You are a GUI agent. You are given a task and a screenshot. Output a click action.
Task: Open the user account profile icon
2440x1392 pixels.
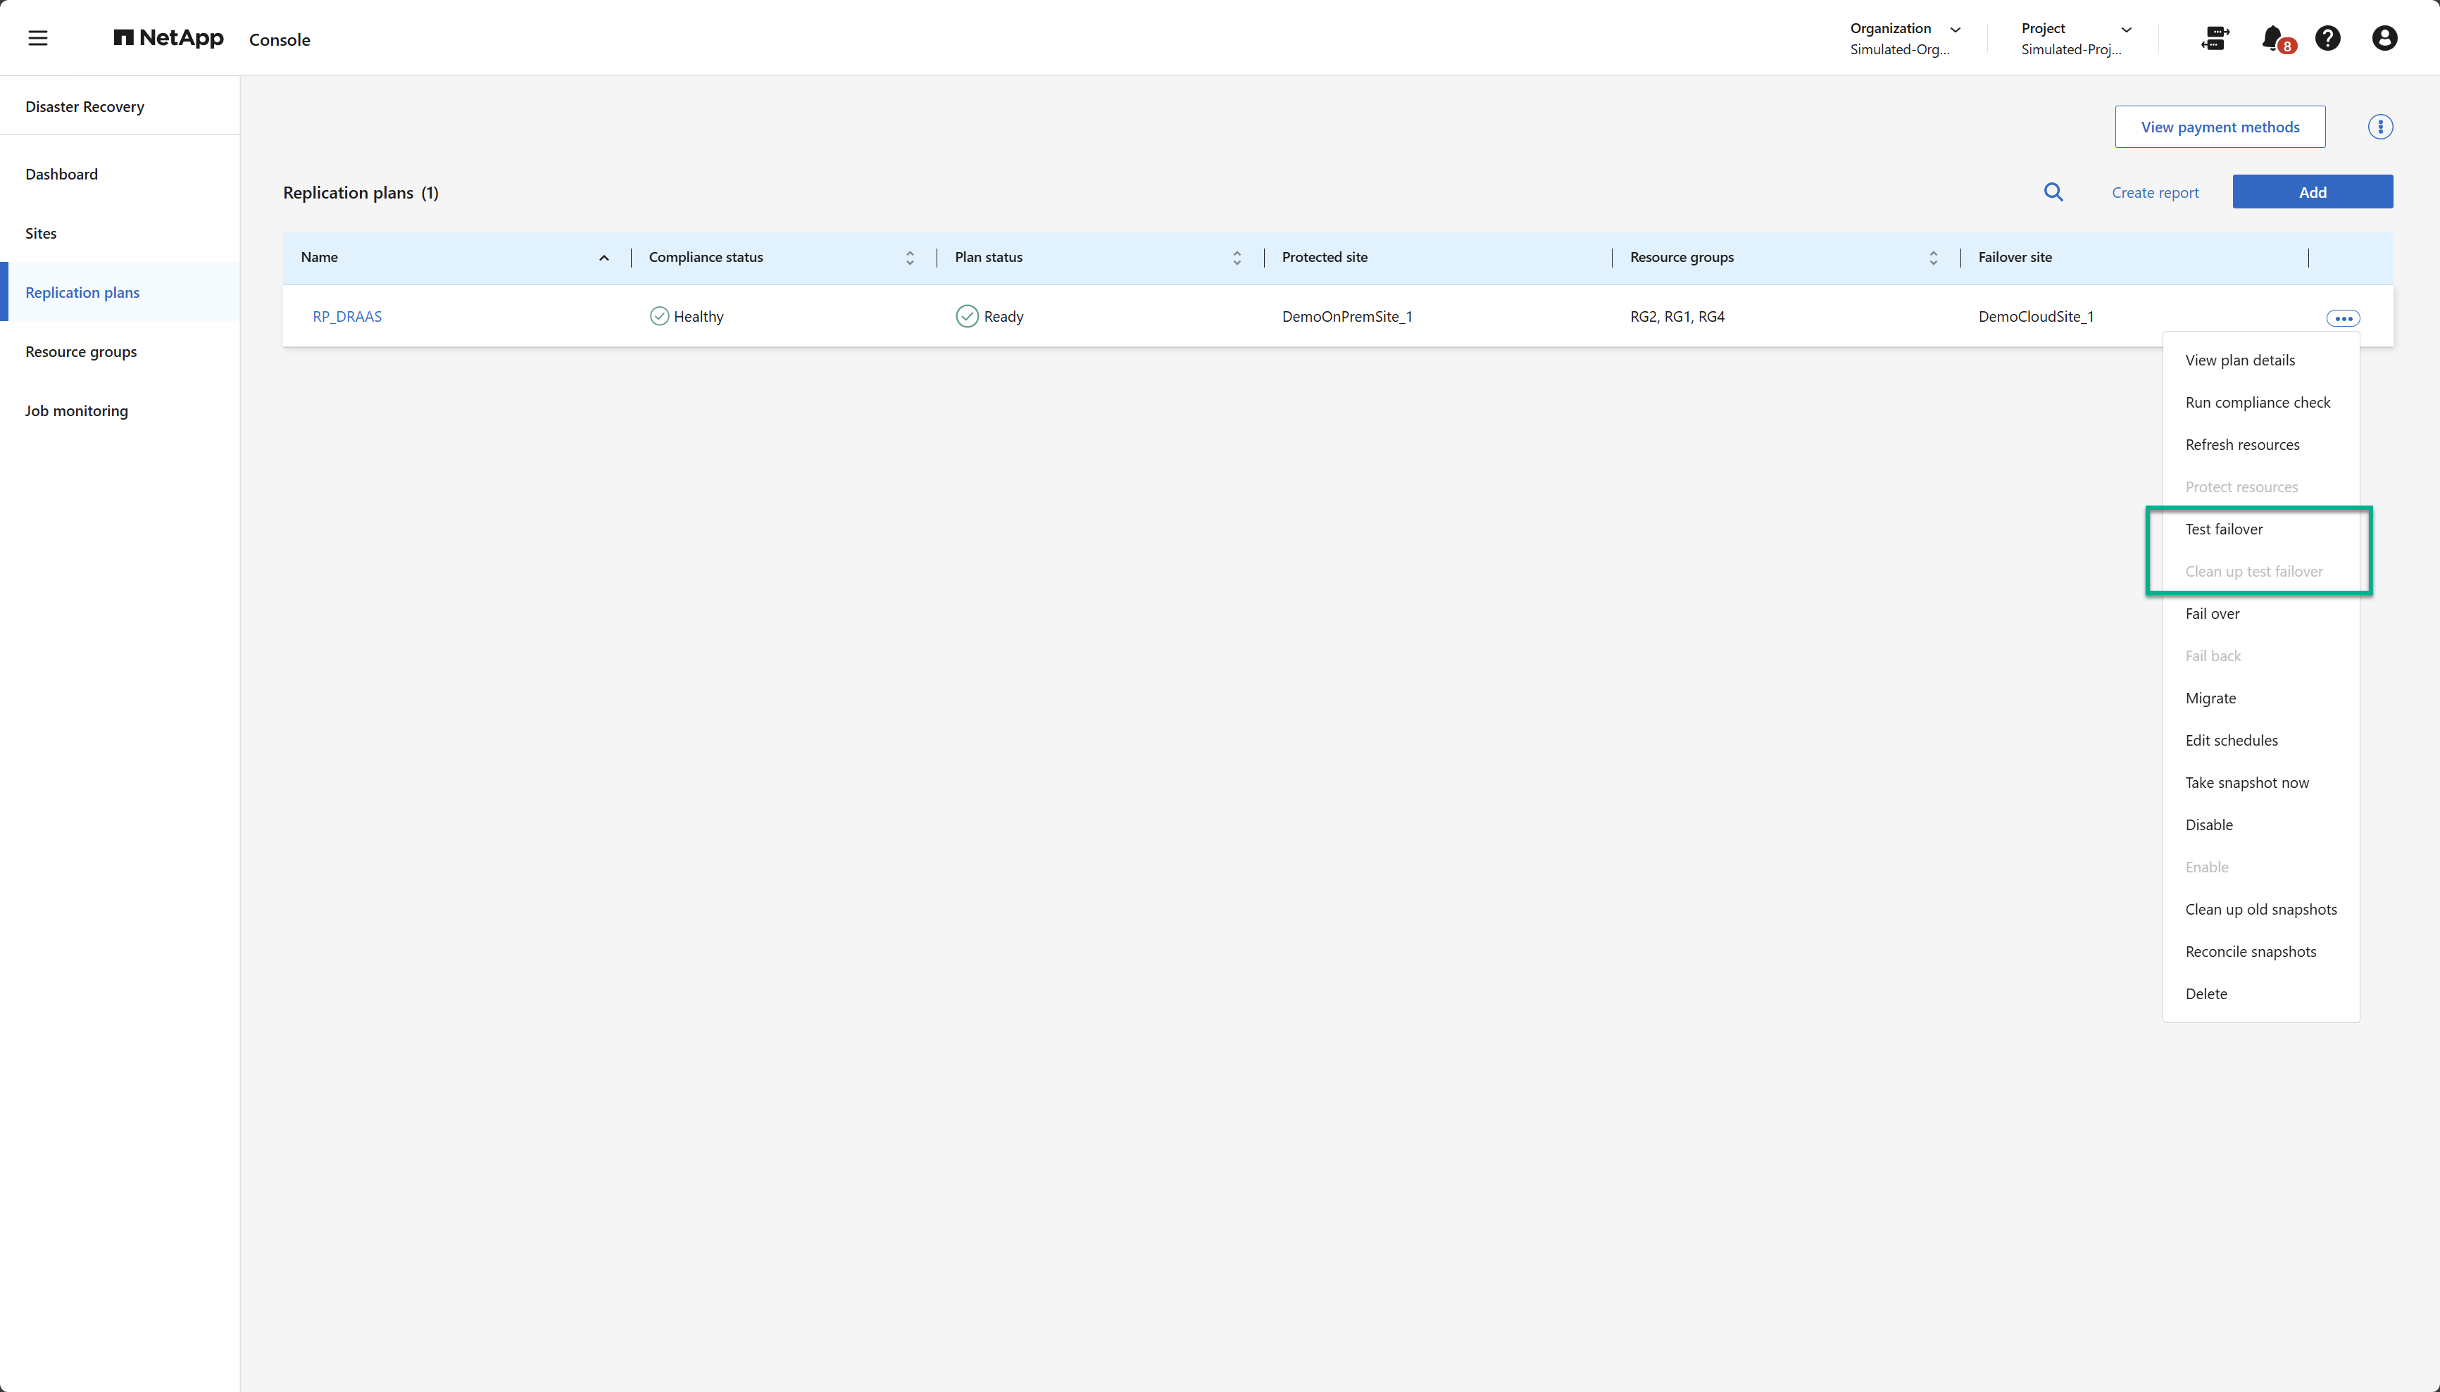click(2384, 38)
